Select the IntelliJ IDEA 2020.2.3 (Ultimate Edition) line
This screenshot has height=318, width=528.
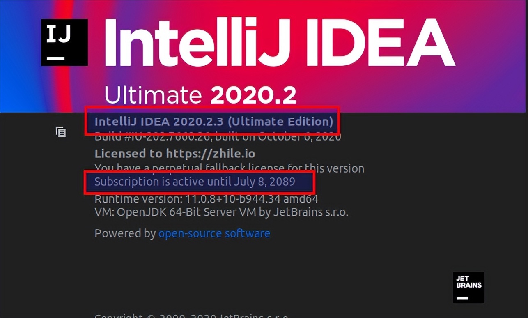(214, 122)
